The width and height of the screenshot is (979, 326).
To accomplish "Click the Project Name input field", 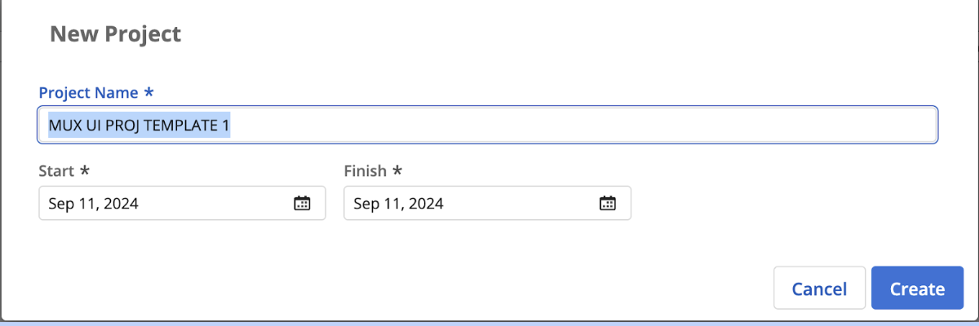I will pyautogui.click(x=571, y=126).
